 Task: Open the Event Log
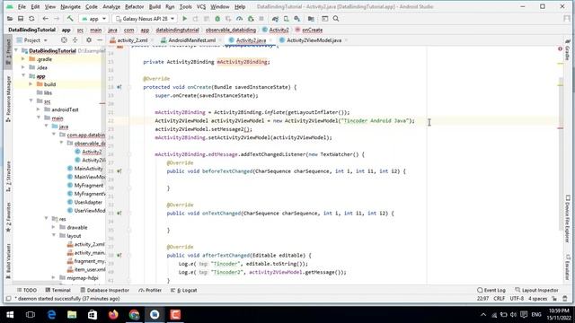491,290
